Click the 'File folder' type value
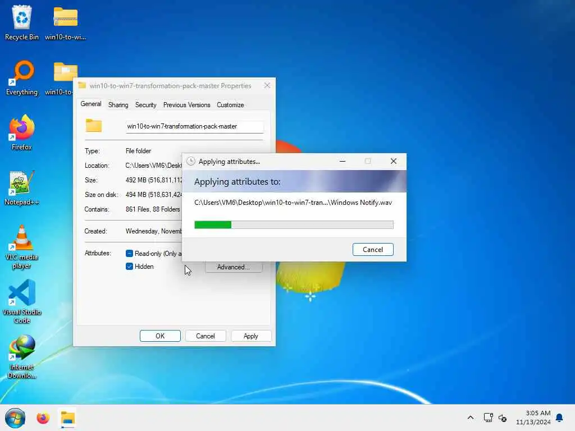The width and height of the screenshot is (575, 431). [138, 150]
